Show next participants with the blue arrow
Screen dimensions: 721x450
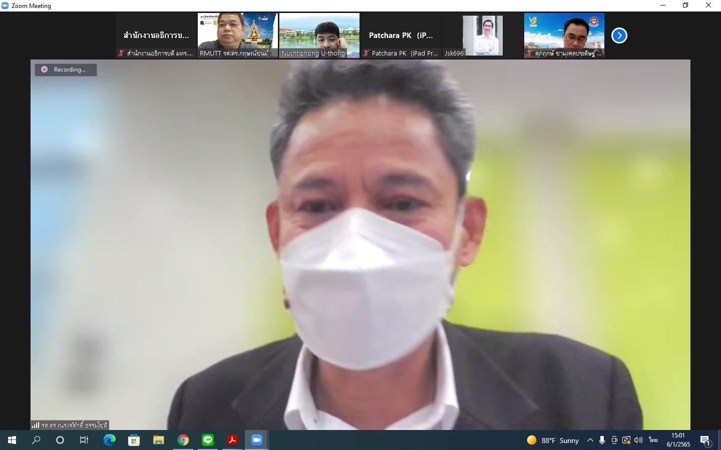point(619,35)
